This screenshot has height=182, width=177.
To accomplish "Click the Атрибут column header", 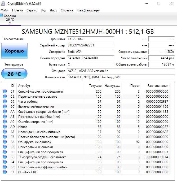I will pyautogui.click(x=50, y=86).
